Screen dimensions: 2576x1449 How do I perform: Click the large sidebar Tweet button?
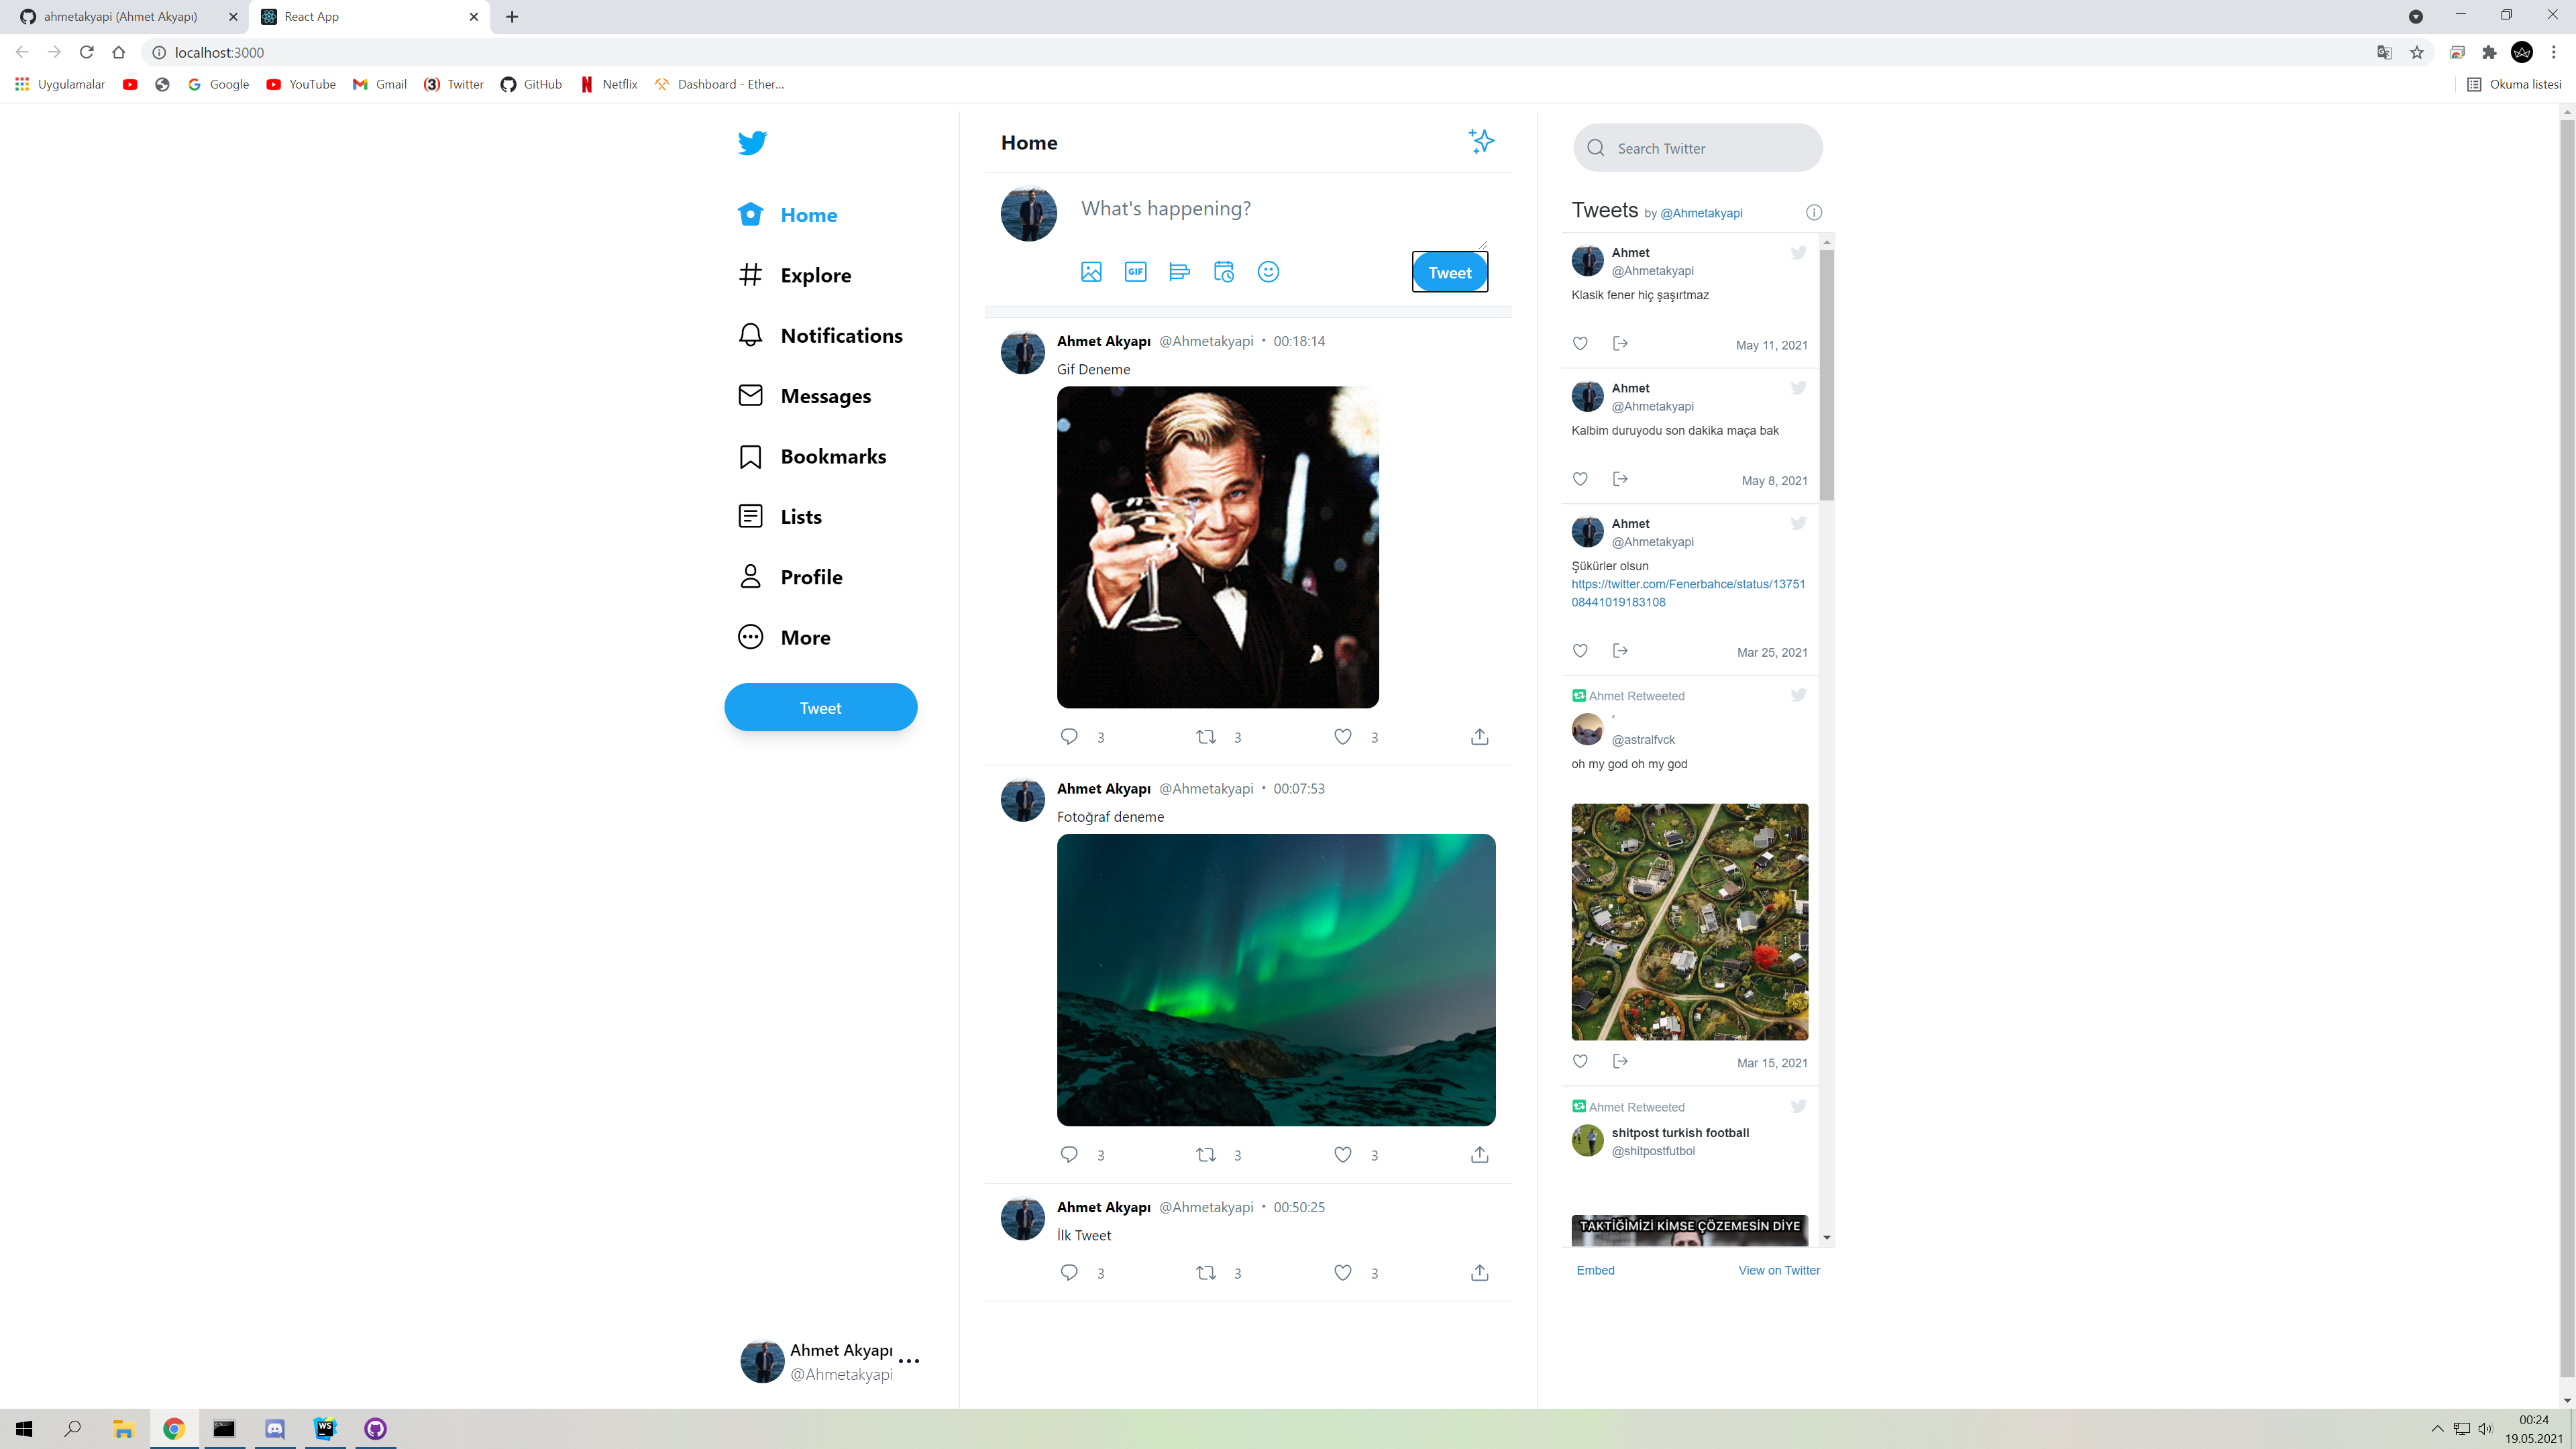pyautogui.click(x=820, y=707)
